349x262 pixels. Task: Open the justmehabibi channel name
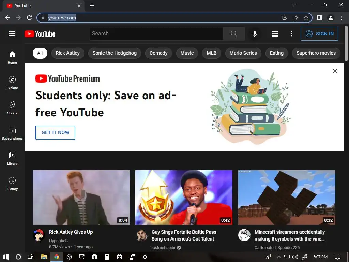[163, 248]
